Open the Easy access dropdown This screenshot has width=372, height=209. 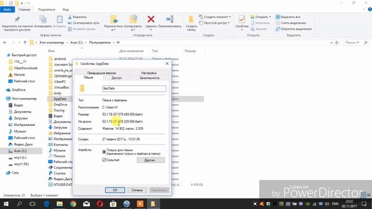click(x=214, y=23)
